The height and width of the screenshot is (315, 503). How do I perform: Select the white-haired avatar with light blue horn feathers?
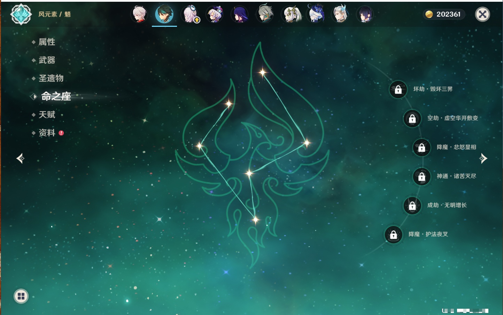pos(340,14)
